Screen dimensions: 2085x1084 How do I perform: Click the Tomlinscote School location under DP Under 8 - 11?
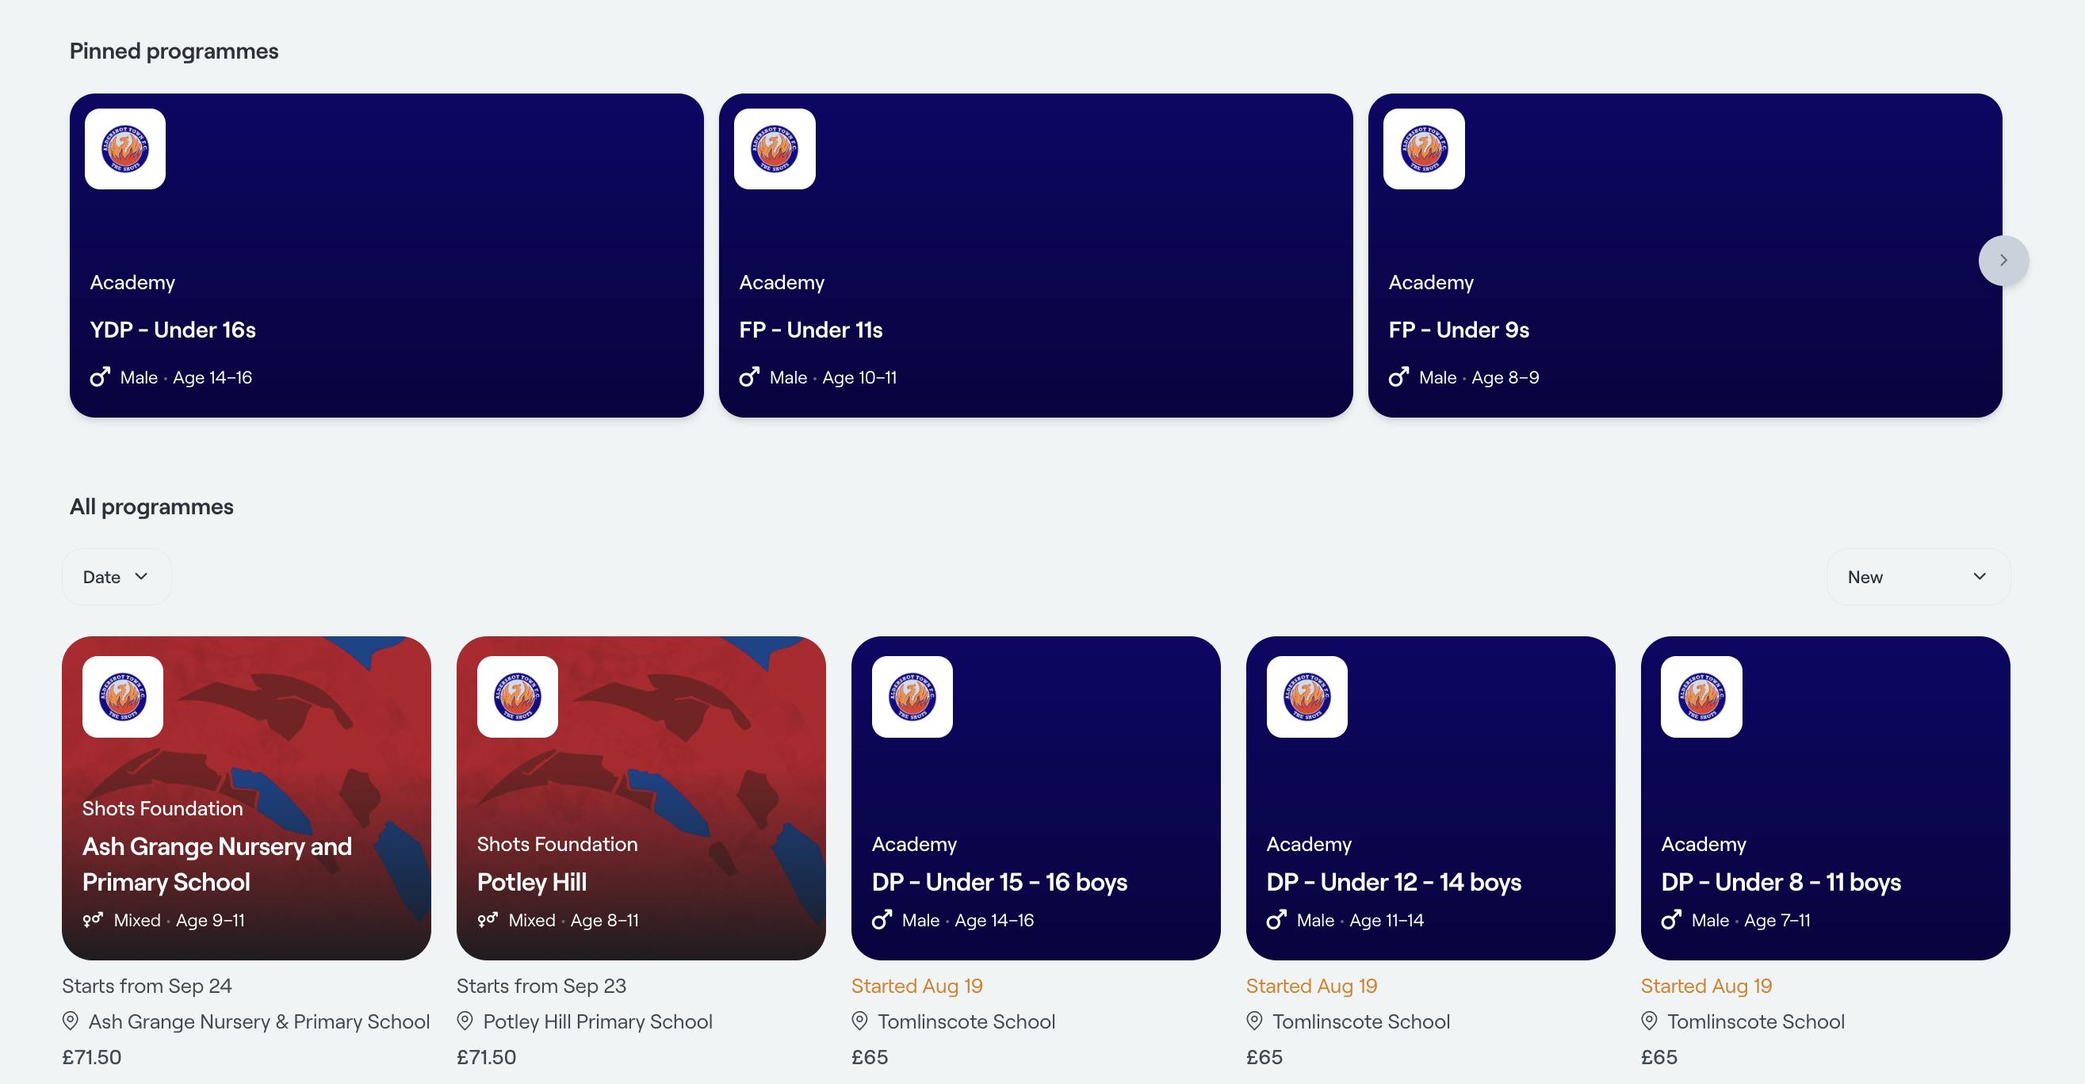pyautogui.click(x=1755, y=1021)
